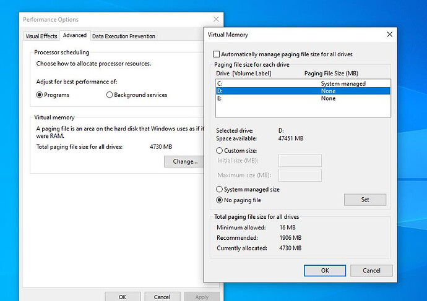Select the Custom size radio option
427x301 pixels.
tap(220, 150)
